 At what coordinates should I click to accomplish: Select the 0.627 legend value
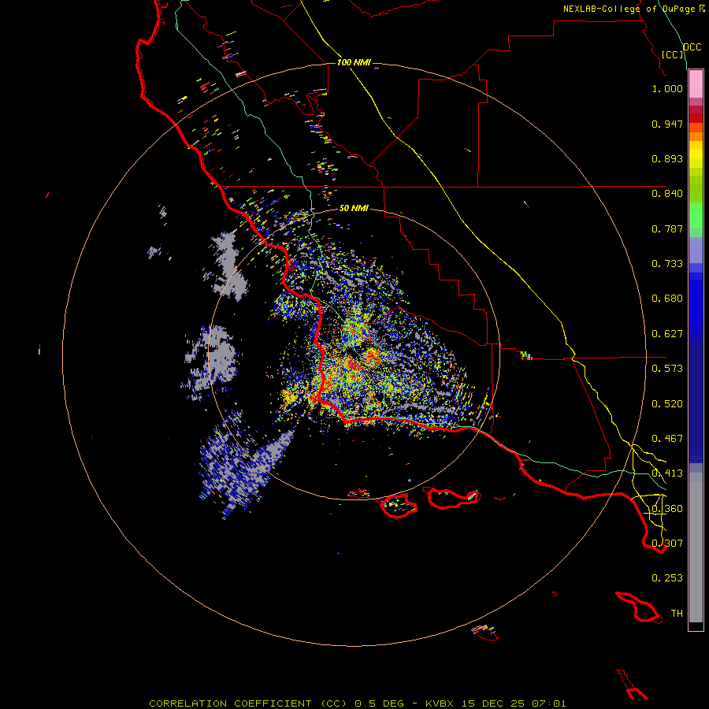click(667, 334)
